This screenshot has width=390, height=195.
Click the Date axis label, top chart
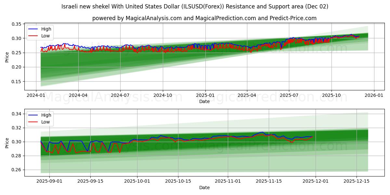204,101
